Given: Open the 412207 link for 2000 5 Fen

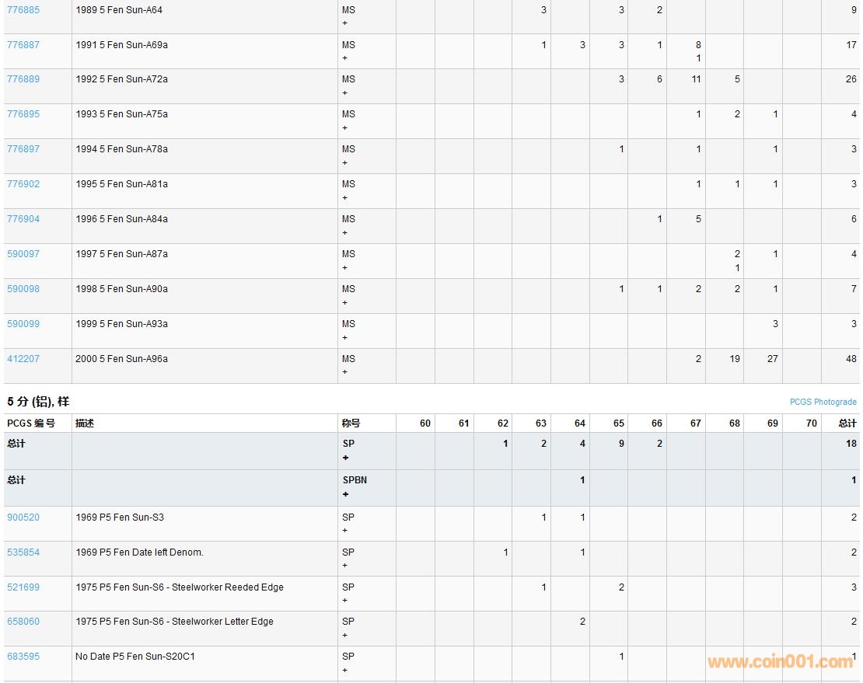Looking at the screenshot, I should [23, 359].
